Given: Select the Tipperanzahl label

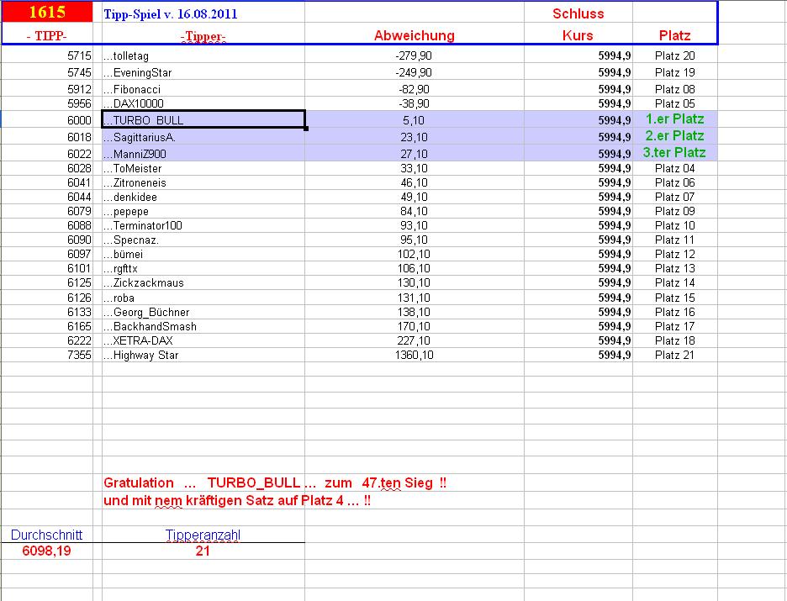Looking at the screenshot, I should (203, 535).
